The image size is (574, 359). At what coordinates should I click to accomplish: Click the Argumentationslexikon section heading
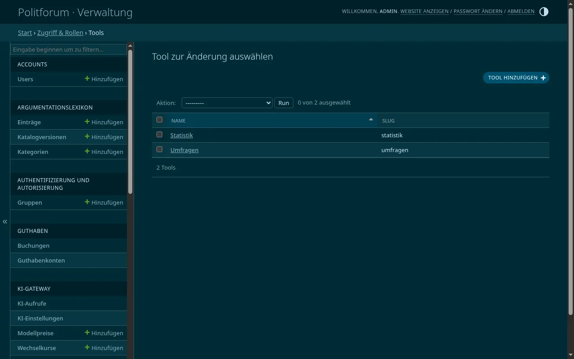(x=55, y=107)
